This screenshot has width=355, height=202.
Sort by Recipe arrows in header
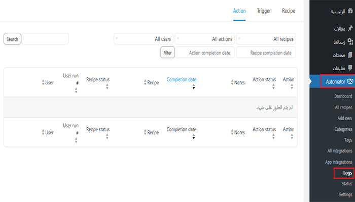[145, 82]
